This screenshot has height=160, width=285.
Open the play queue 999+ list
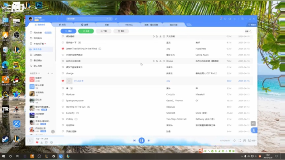pos(252,141)
